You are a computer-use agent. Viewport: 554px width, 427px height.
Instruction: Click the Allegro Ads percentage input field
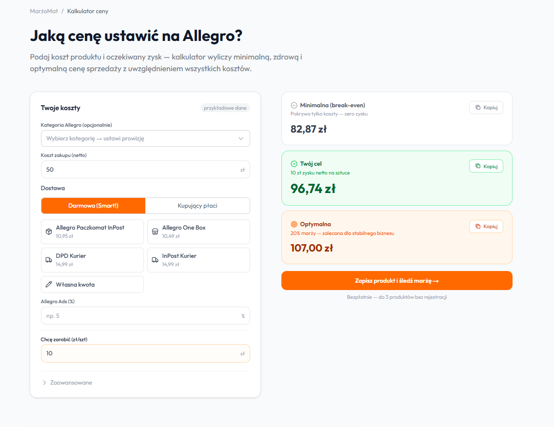tap(145, 316)
